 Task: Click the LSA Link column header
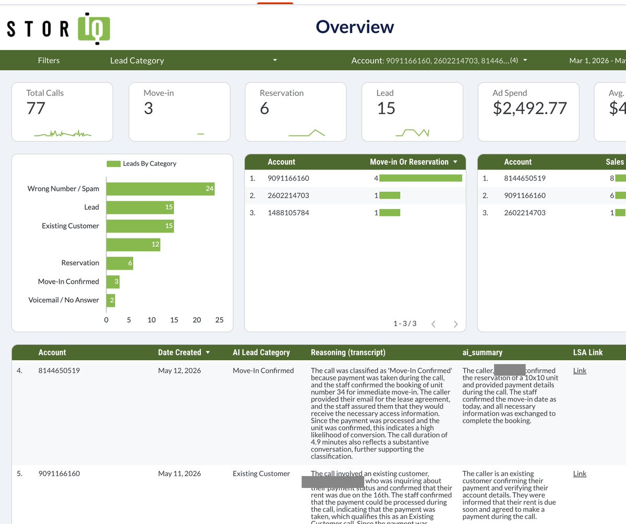[588, 352]
